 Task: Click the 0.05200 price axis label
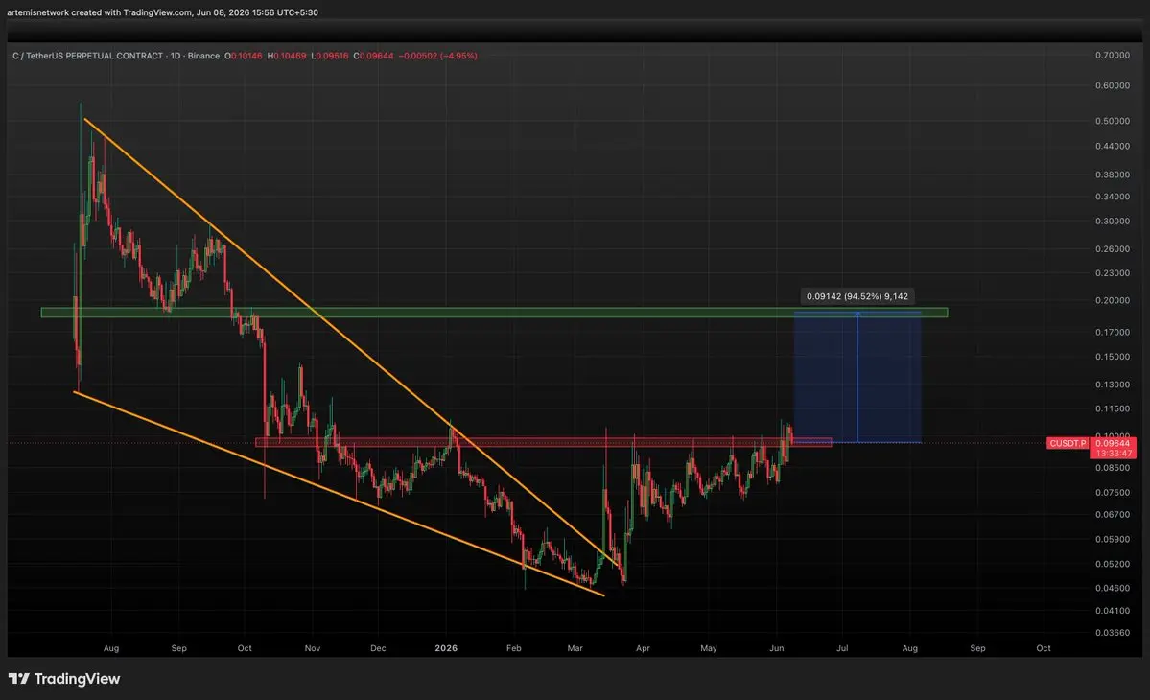pyautogui.click(x=1112, y=565)
